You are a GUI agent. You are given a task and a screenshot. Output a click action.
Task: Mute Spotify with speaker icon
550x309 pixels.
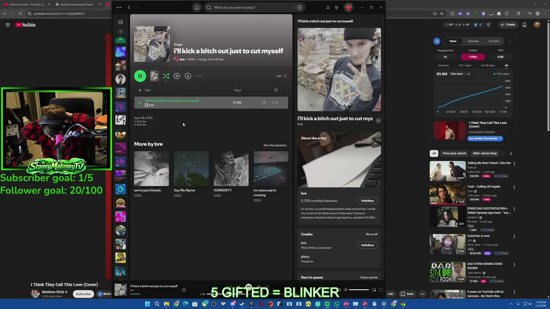click(345, 290)
